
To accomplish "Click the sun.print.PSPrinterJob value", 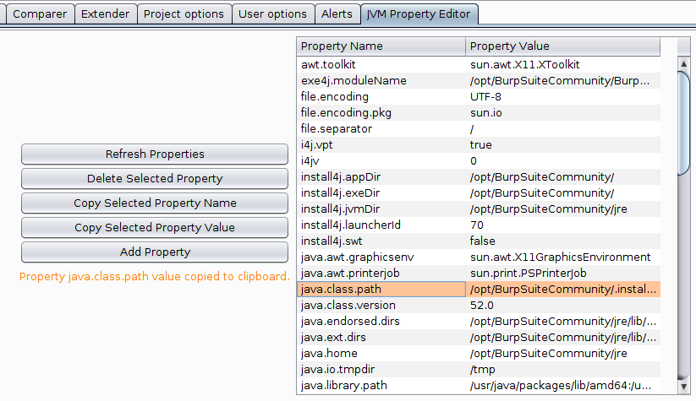I will tap(563, 273).
